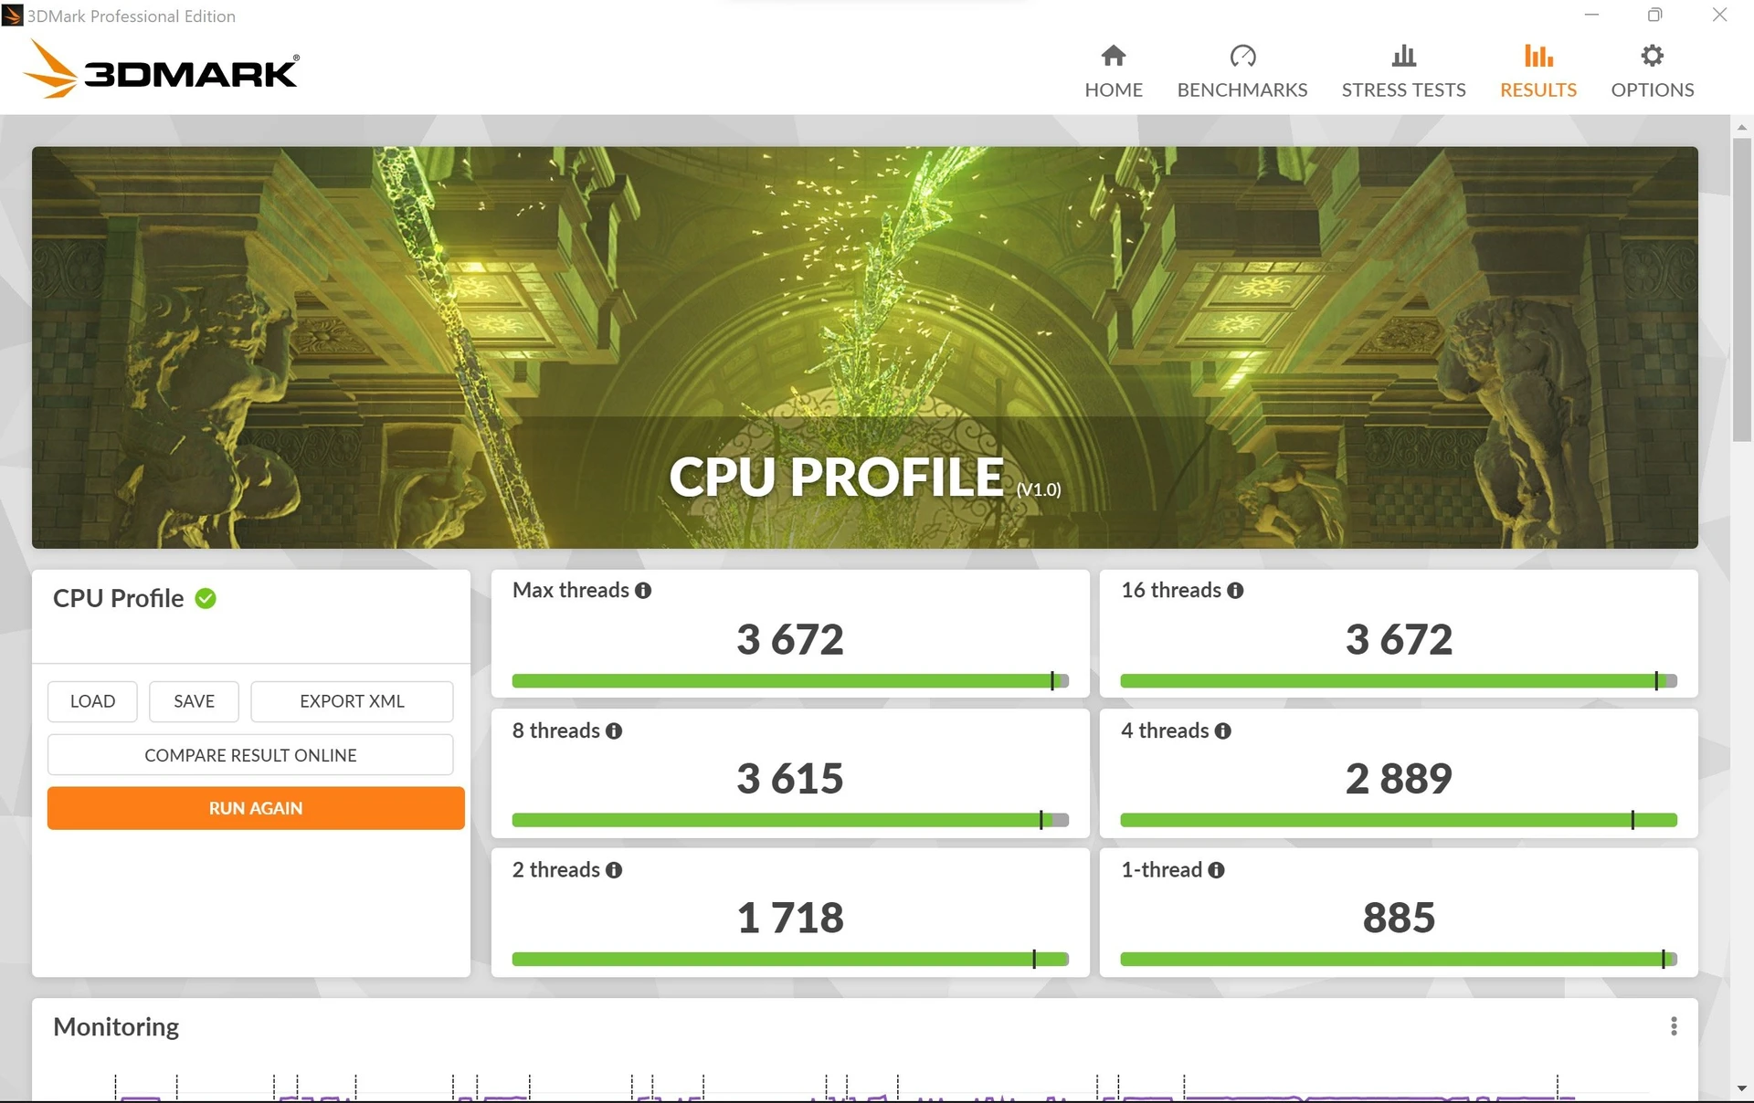Screen dimensions: 1754x1103
Task: Click the CPU Profile panel title
Action: (x=119, y=598)
